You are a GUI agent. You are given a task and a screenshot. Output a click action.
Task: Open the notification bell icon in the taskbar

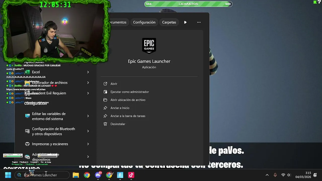pos(315,175)
